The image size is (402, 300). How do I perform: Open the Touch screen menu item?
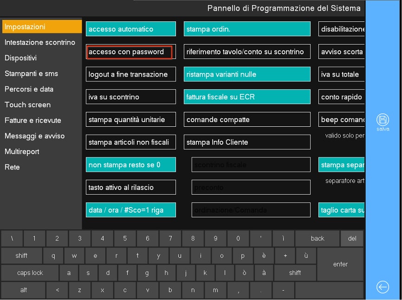(x=27, y=104)
